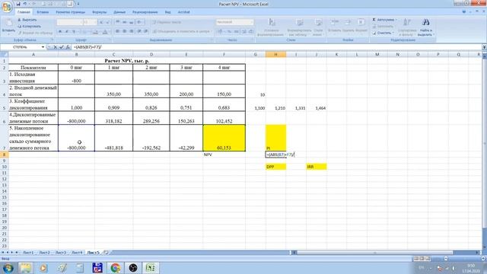Open the font name dropdown
Image resolution: width=487 pixels, height=274 pixels.
click(x=81, y=22)
